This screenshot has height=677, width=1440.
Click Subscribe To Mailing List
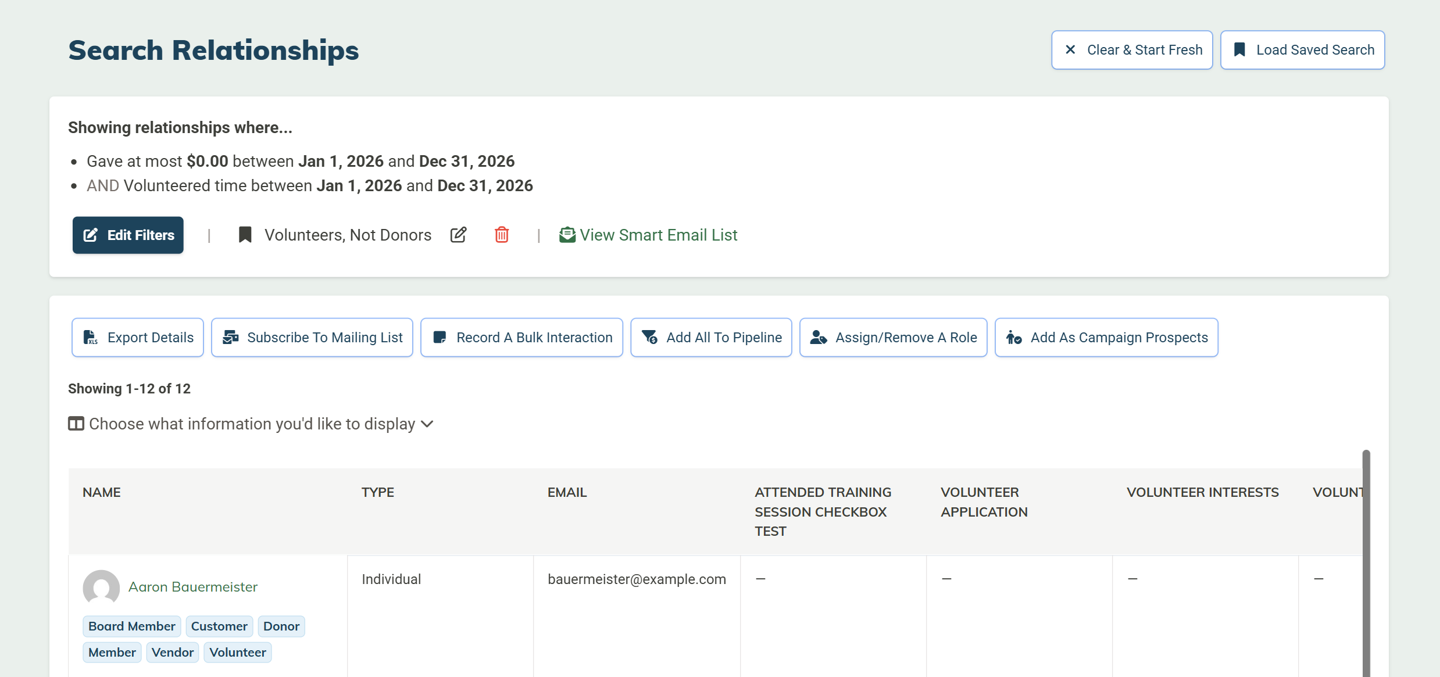(x=312, y=338)
